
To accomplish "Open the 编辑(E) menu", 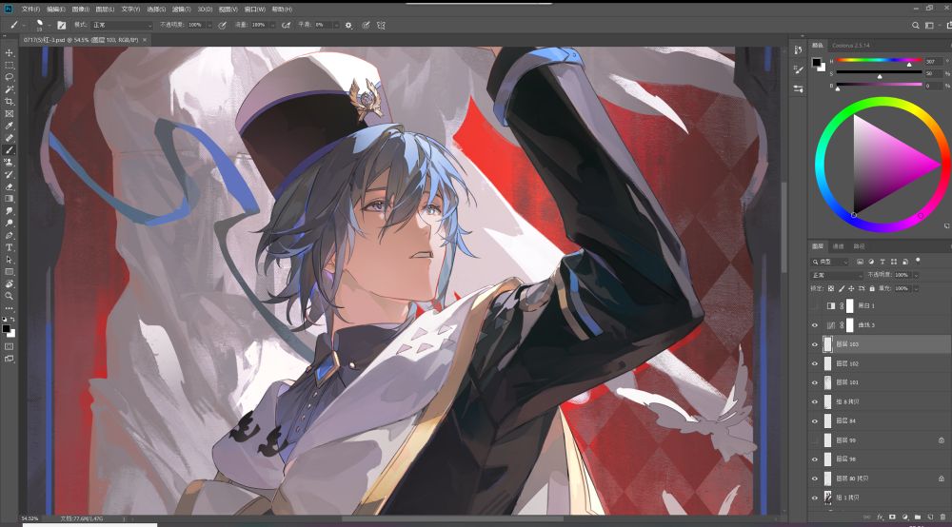I will pos(55,10).
